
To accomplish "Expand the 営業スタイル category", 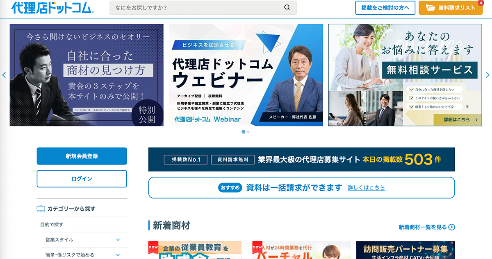I will tap(118, 240).
